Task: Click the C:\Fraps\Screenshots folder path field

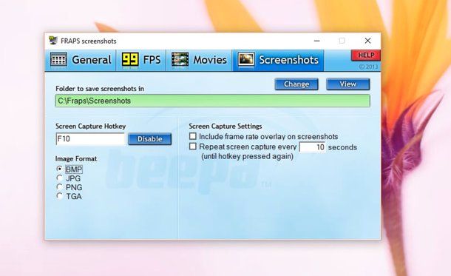Action: point(212,101)
